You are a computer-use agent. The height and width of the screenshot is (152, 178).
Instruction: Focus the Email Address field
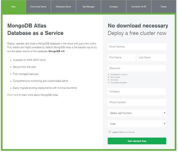[137, 47]
